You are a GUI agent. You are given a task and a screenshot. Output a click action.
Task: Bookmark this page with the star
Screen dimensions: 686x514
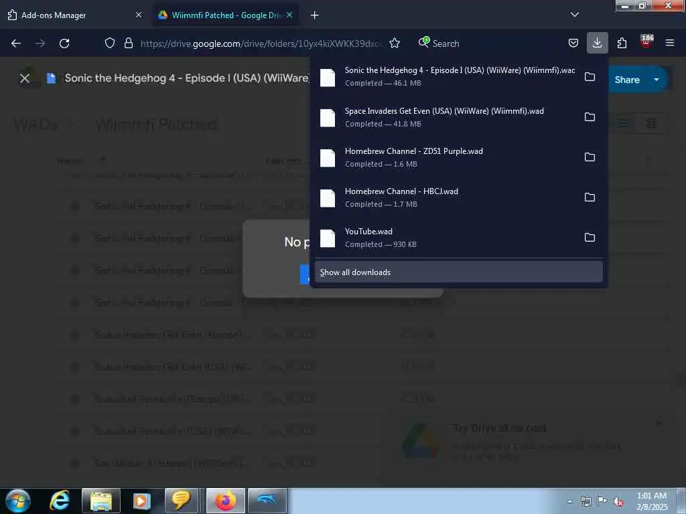coord(395,43)
